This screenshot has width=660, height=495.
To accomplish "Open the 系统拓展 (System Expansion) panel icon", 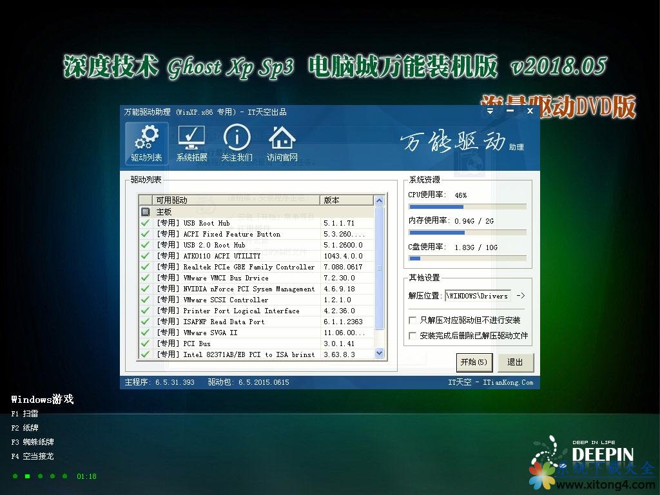I will (191, 142).
